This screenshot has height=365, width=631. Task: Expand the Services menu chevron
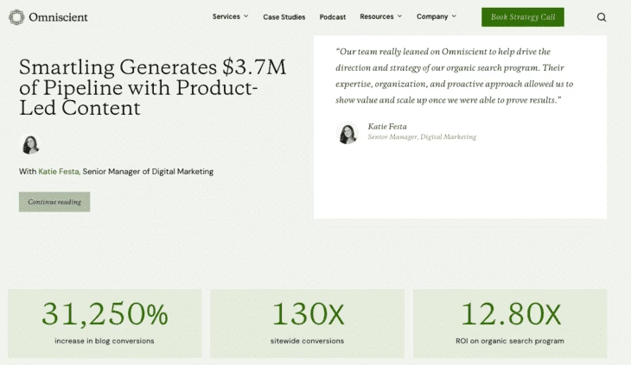[x=245, y=16]
